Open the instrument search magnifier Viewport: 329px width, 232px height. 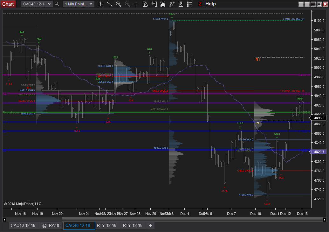click(57, 4)
